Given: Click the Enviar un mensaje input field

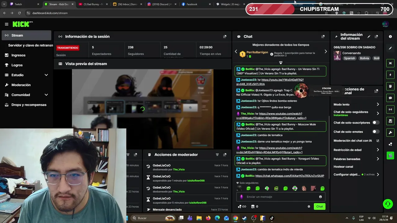Looking at the screenshot, I should 281,197.
